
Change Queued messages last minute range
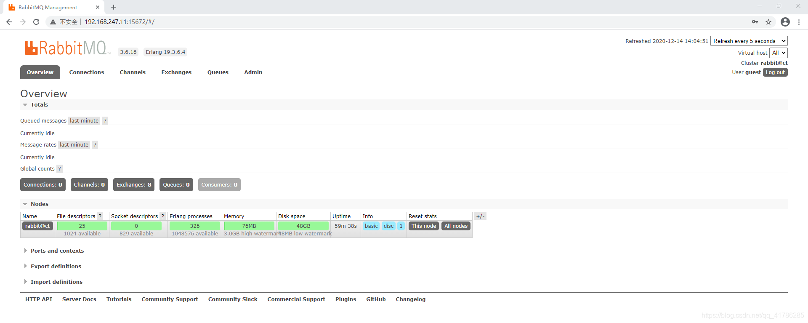click(84, 121)
